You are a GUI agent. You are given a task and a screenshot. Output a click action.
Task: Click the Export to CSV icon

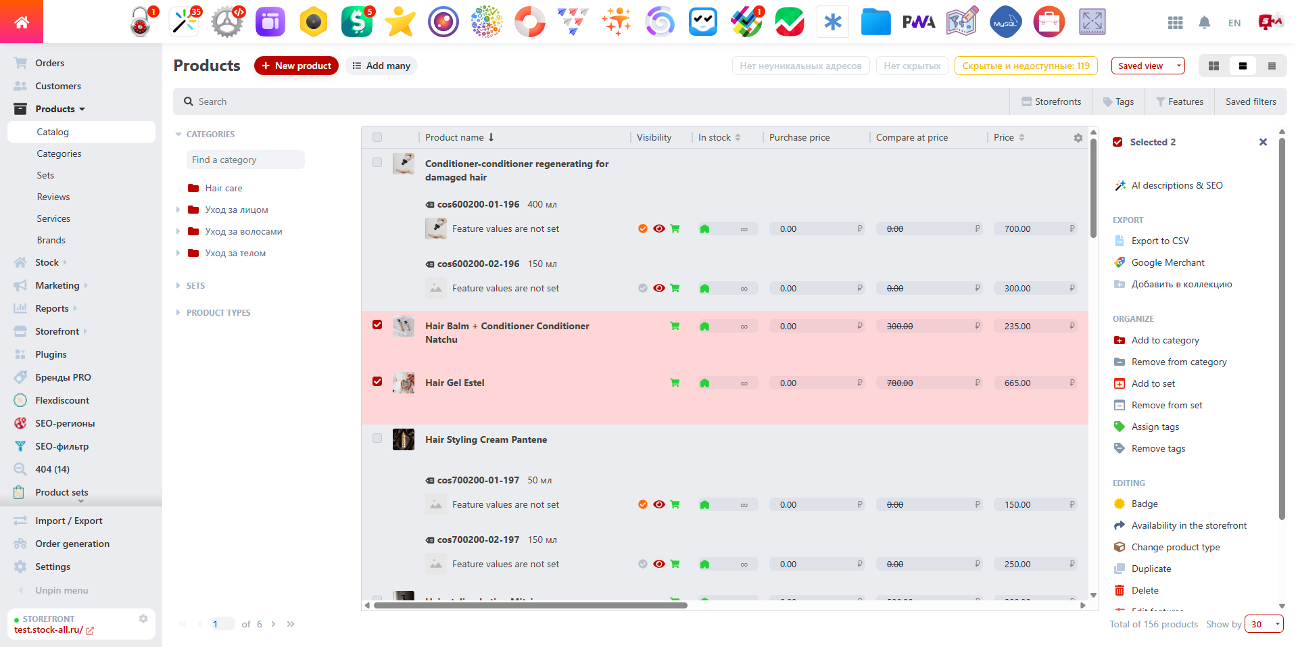[1120, 241]
